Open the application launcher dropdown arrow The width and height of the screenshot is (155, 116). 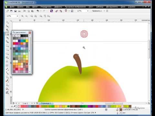click(69, 11)
